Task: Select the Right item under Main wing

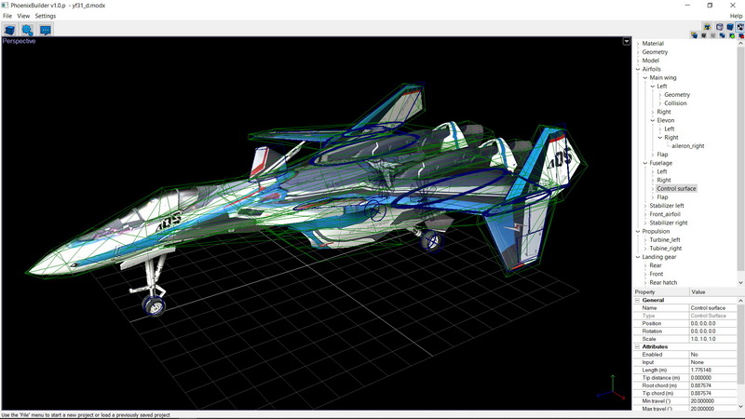Action: tap(664, 112)
